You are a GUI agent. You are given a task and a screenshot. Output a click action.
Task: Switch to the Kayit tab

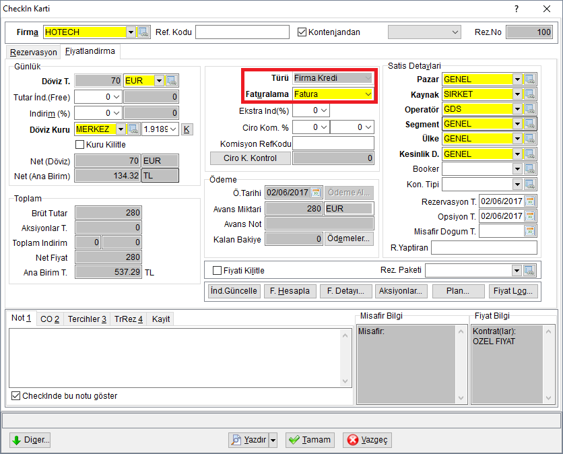click(161, 319)
